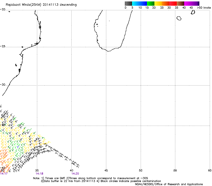Click the longitude label 55

click(175, 171)
